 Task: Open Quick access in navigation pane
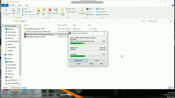[11, 26]
